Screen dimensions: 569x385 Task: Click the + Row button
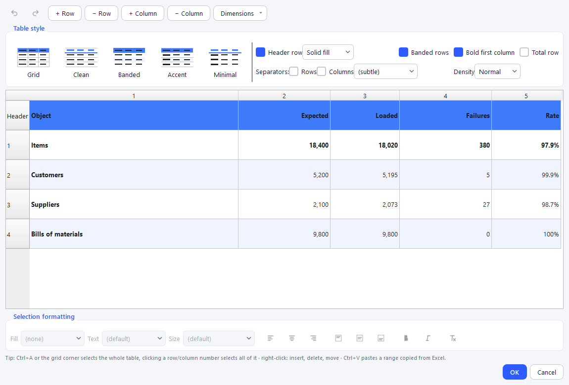tap(65, 13)
